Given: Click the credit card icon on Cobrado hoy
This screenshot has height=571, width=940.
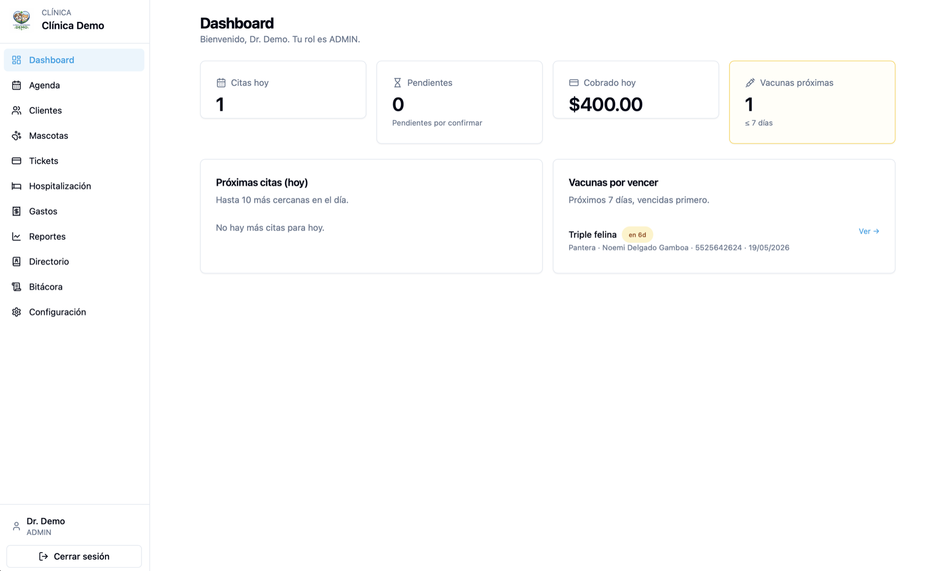Looking at the screenshot, I should [x=574, y=83].
